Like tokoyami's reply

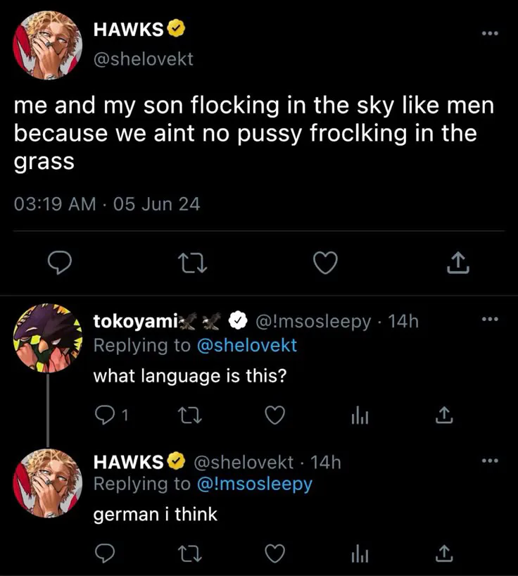274,416
